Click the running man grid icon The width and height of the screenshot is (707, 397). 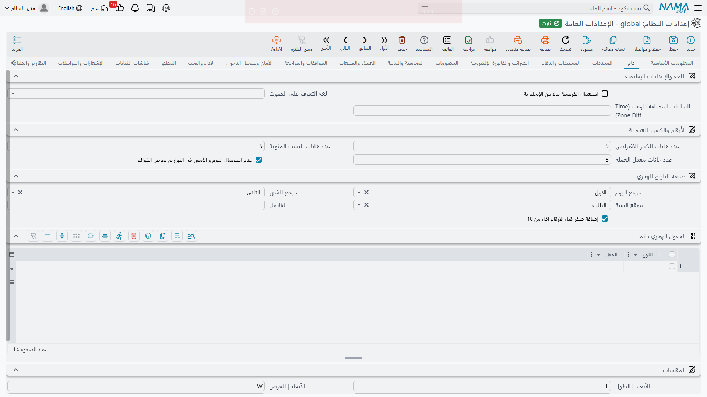click(x=120, y=236)
